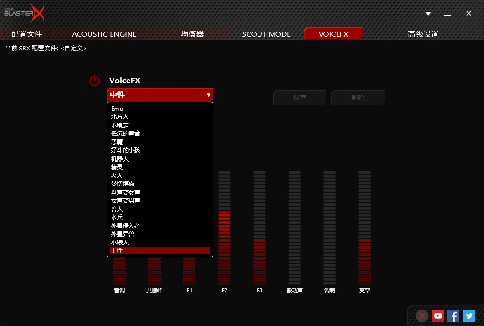Screen dimensions: 484x326
Task: Adjust the 变率 level slider
Action: point(365,227)
